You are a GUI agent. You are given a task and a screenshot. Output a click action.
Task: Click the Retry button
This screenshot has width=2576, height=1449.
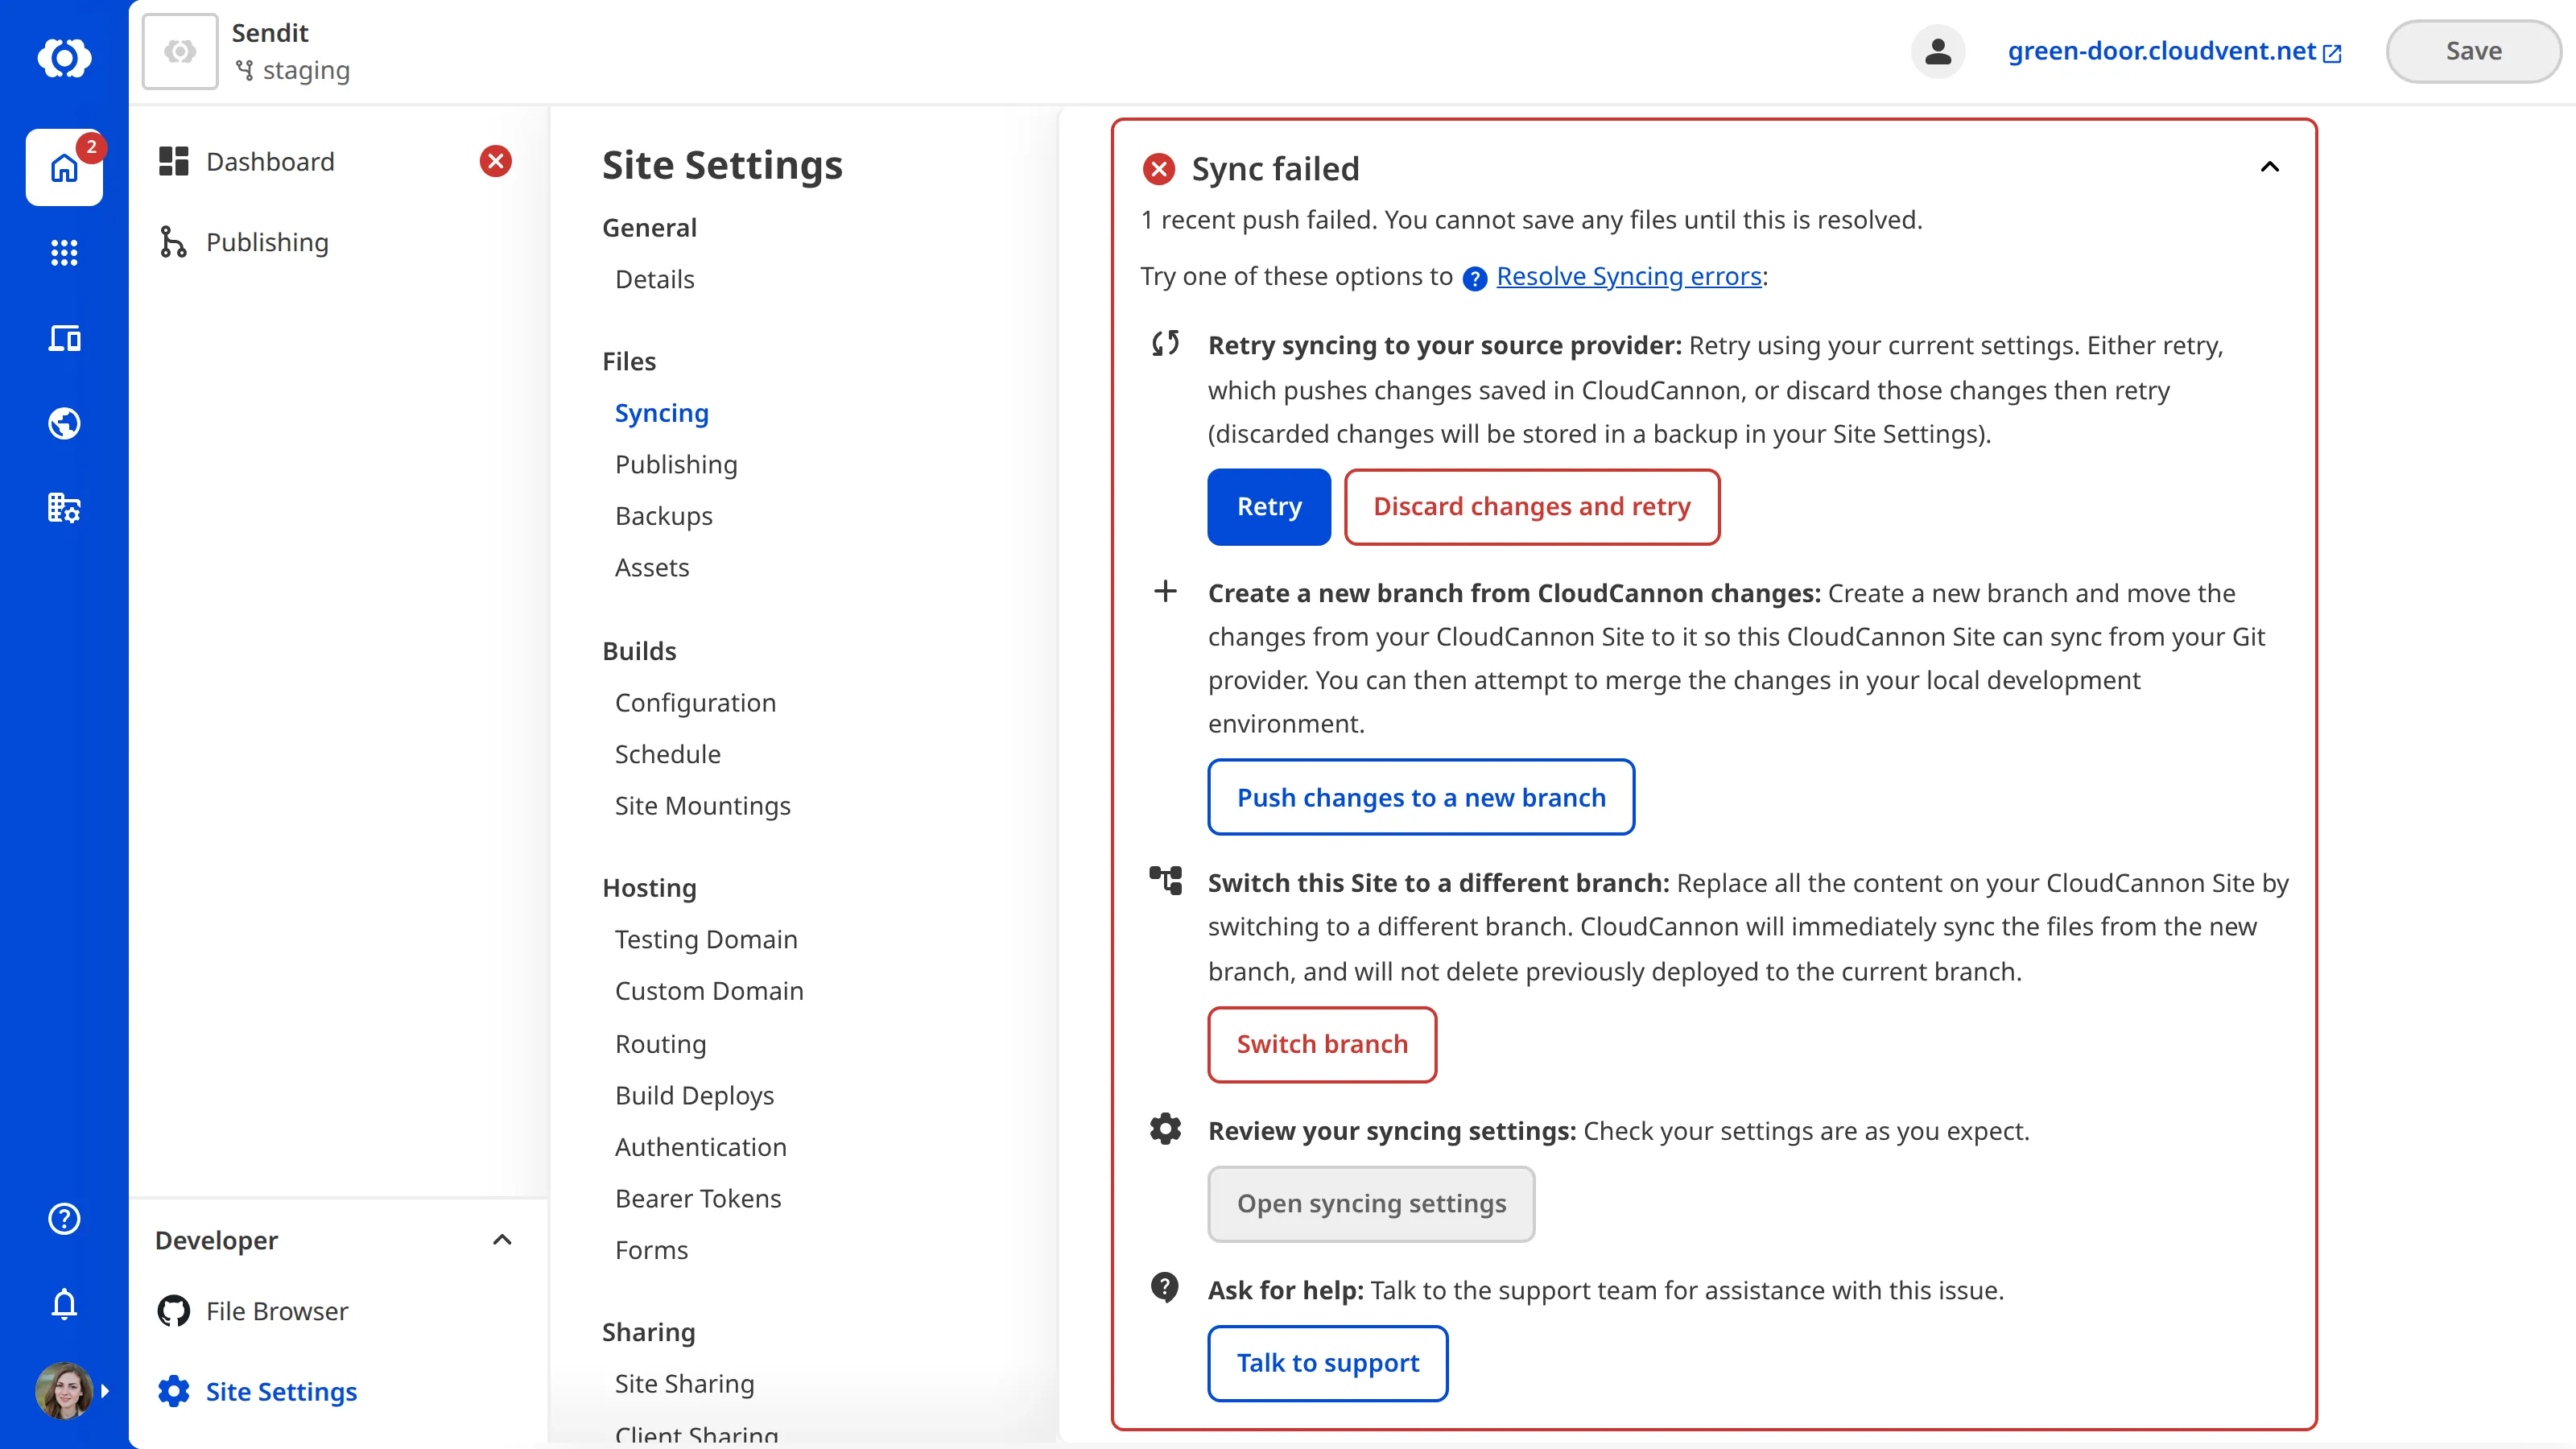[1269, 506]
